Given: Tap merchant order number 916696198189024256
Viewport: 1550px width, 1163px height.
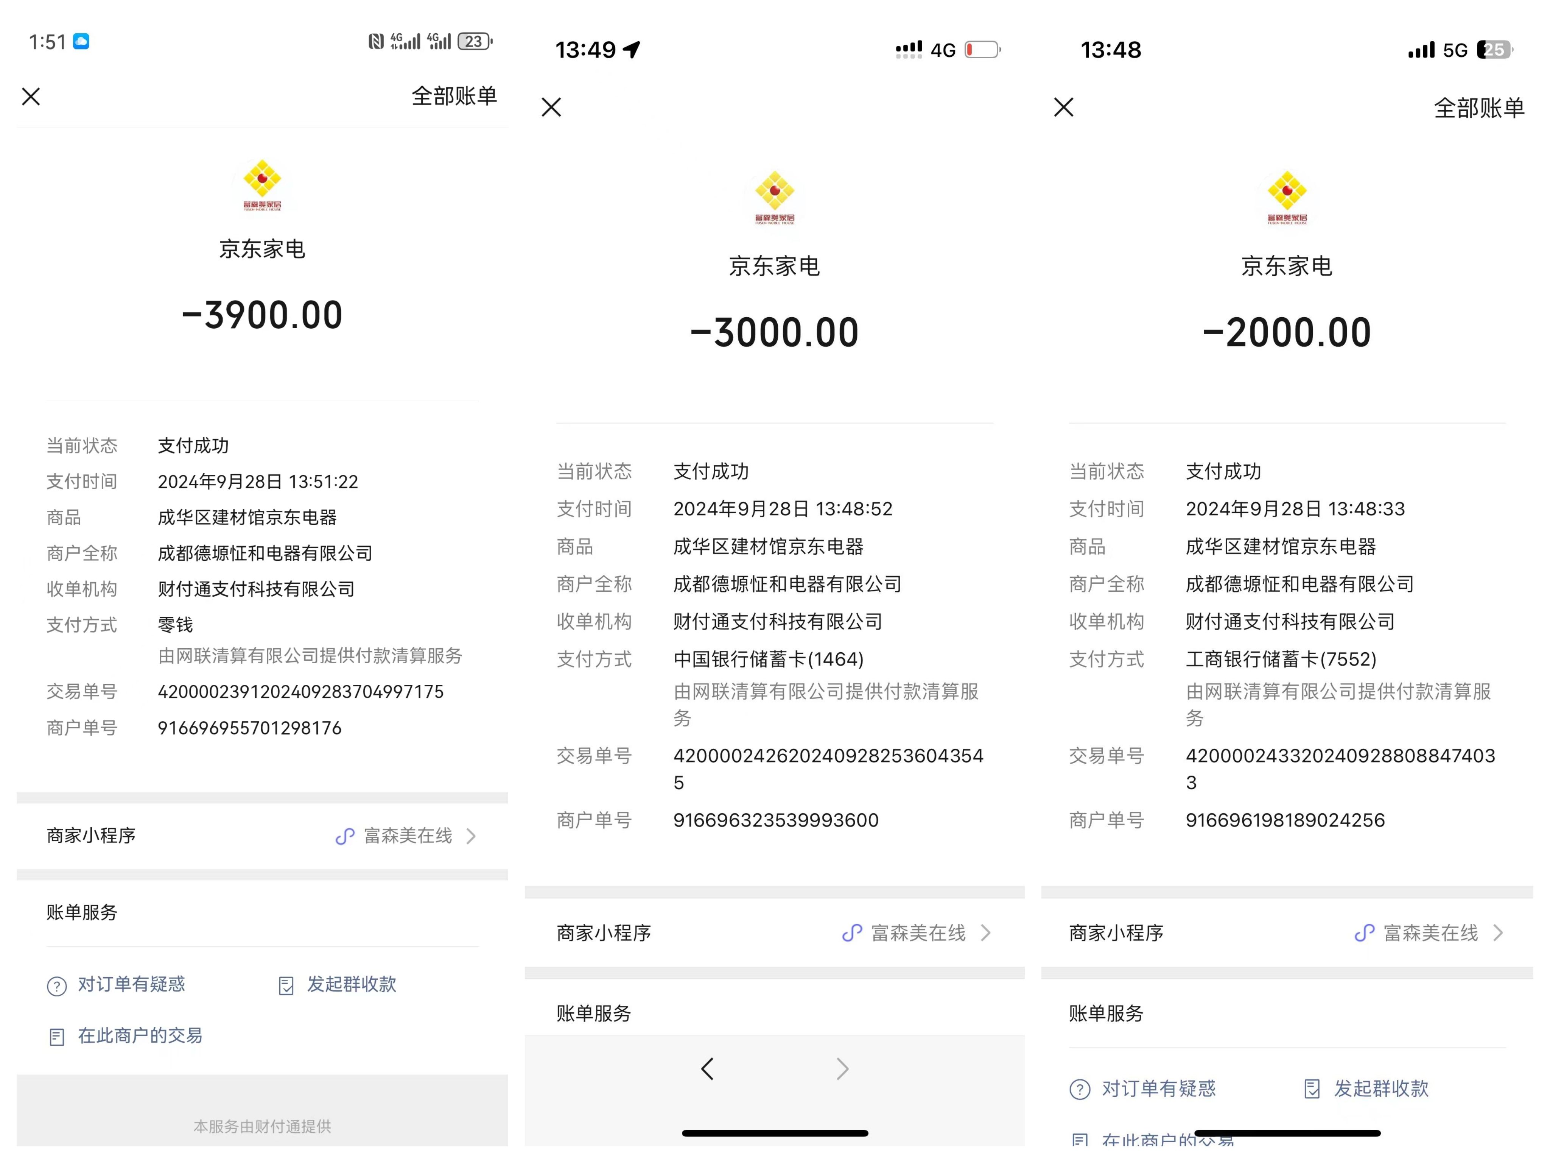Looking at the screenshot, I should pyautogui.click(x=1285, y=820).
